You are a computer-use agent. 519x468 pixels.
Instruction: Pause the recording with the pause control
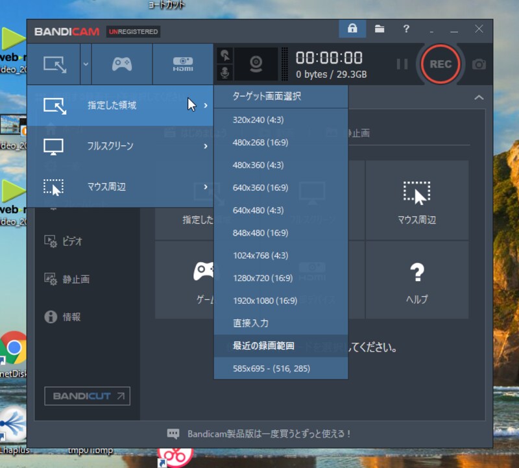(402, 64)
